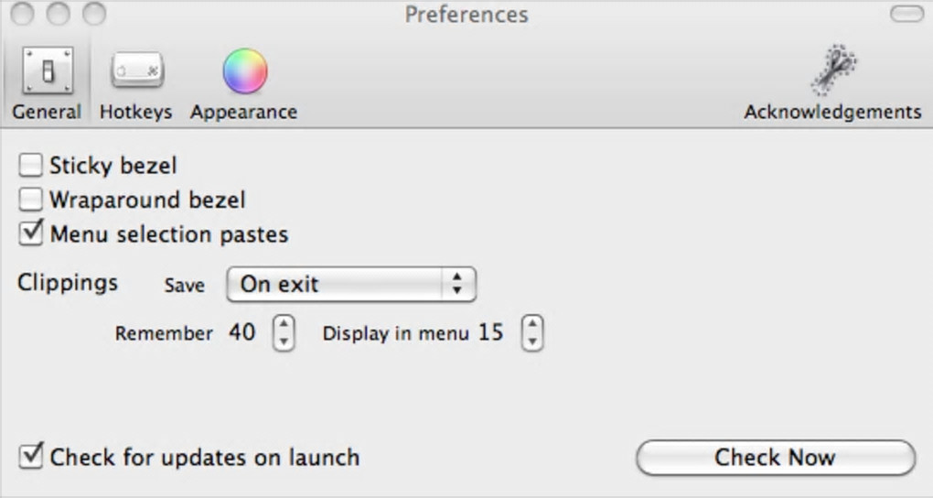Image resolution: width=933 pixels, height=498 pixels.
Task: Enable the Sticky bezel checkbox
Action: 32,166
